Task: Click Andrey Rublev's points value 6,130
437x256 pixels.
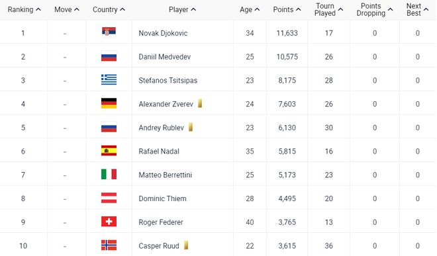Action: [x=287, y=128]
